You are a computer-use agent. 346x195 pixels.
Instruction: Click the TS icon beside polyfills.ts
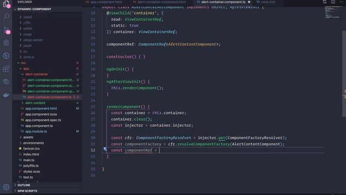coord(20,166)
